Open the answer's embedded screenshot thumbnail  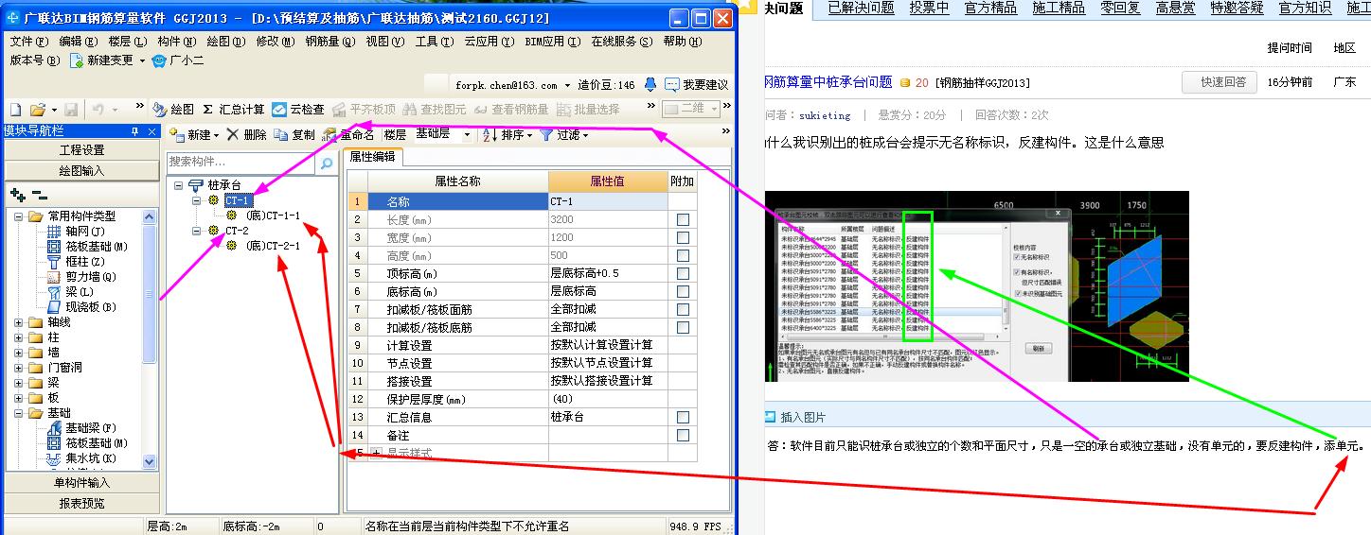pyautogui.click(x=976, y=286)
